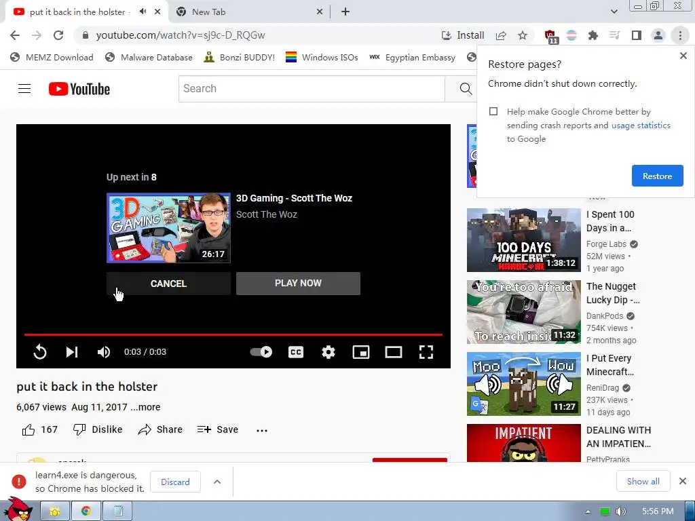Toggle the autoplay switch in player
Image resolution: width=695 pixels, height=521 pixels.
point(261,352)
